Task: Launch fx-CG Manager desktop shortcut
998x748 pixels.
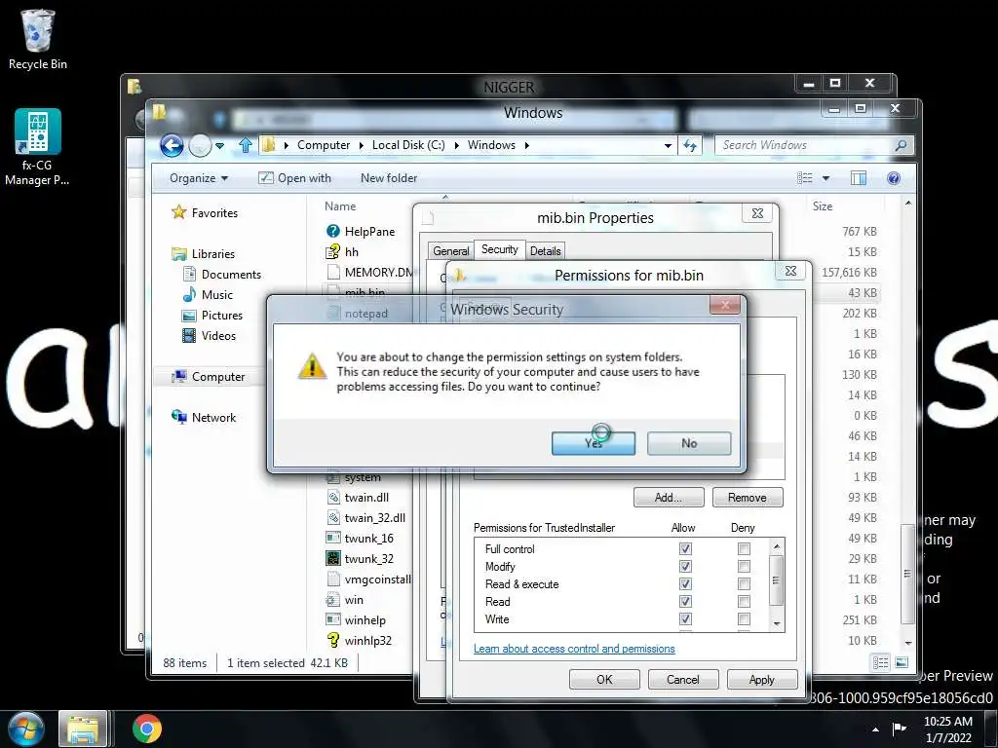Action: [x=37, y=148]
